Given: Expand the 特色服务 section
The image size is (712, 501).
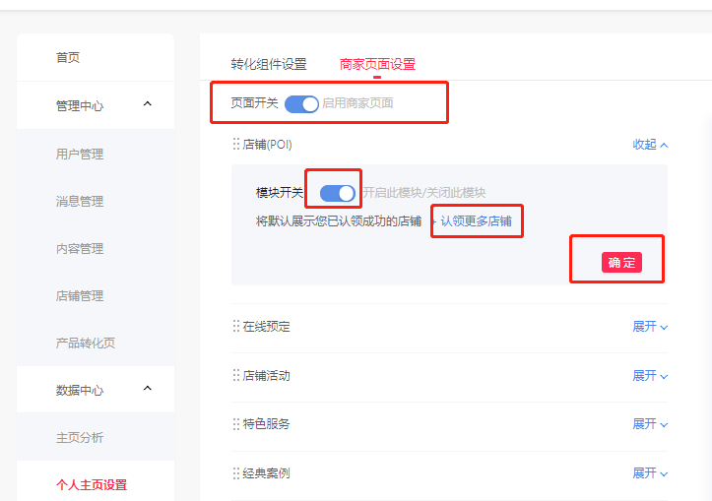Looking at the screenshot, I should tap(650, 424).
